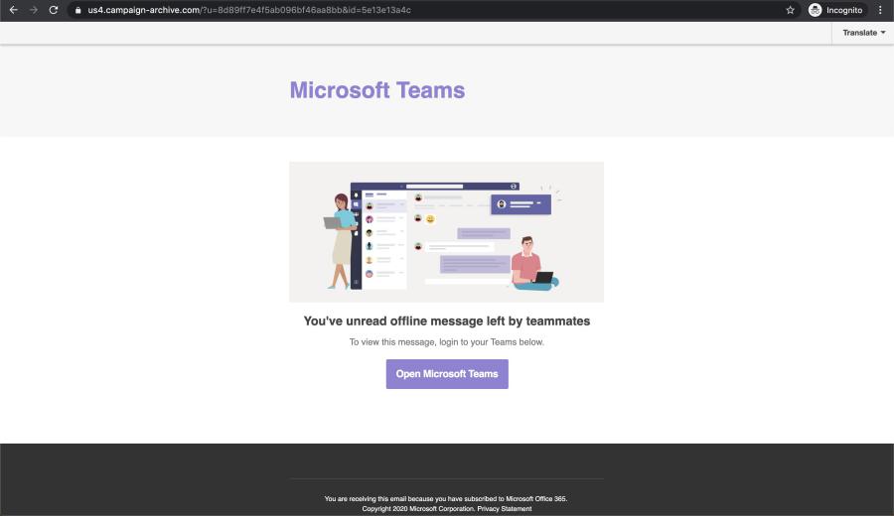Screen dimensions: 894x516
Task: Click the Incognito profile indicator
Action: click(835, 10)
